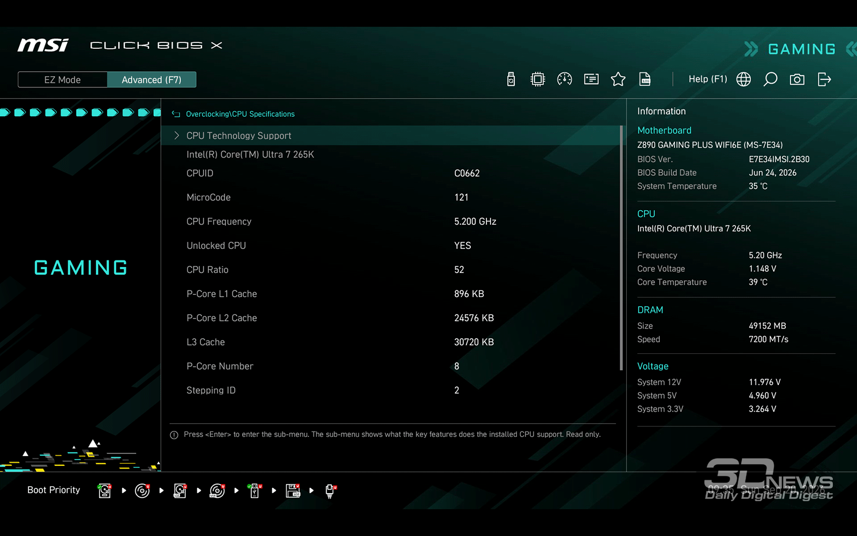Open the language globe icon

click(x=743, y=79)
